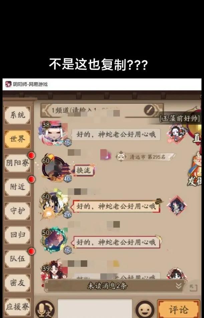Switch to the 阴阳寮 tab
Screen dimensions: 204x318
coord(18,163)
